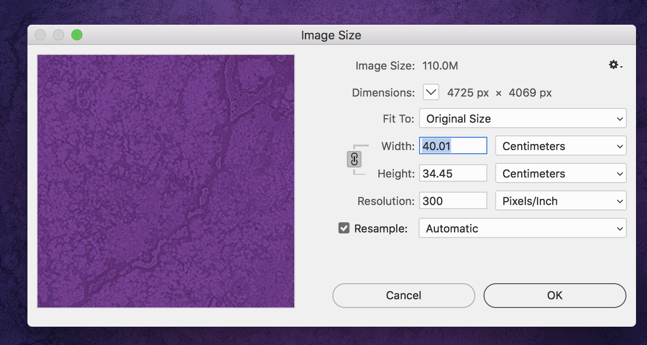Click the Resolution label text
Image resolution: width=647 pixels, height=345 pixels.
pyautogui.click(x=386, y=201)
